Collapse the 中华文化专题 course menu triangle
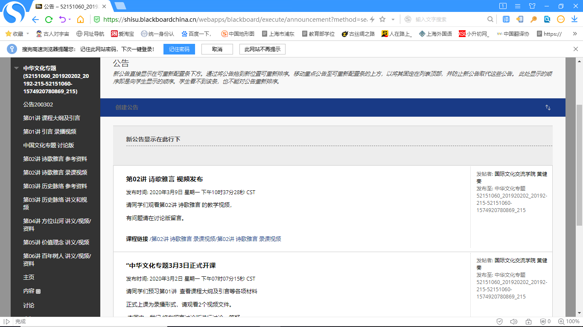This screenshot has height=327, width=583. coord(17,68)
